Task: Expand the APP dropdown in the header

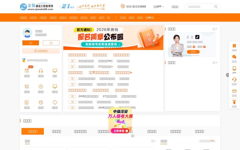Action: (x=158, y=7)
